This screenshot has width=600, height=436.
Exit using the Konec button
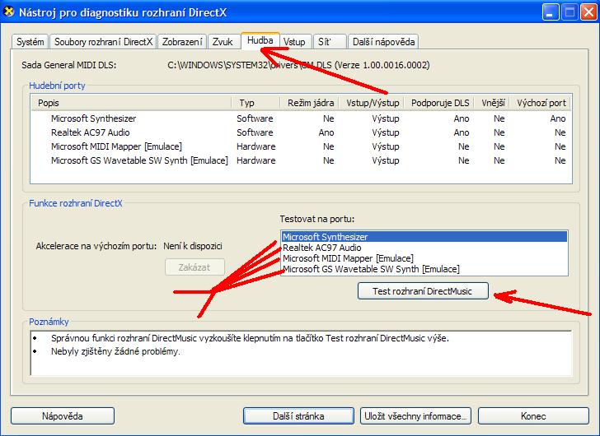pyautogui.click(x=533, y=415)
